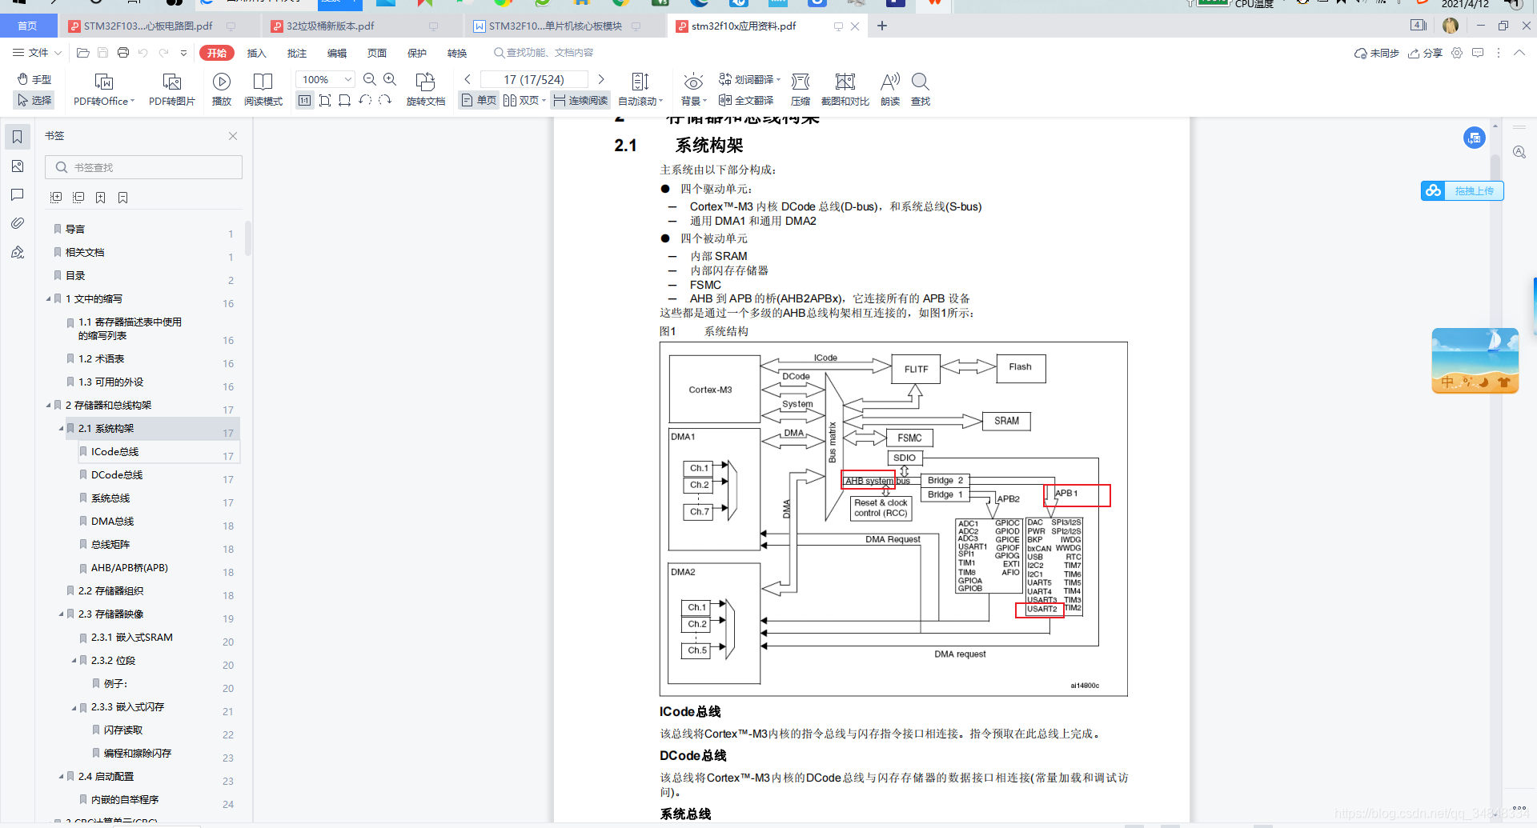Click the 压缩 compress tool
The width and height of the screenshot is (1537, 828).
[x=801, y=90]
